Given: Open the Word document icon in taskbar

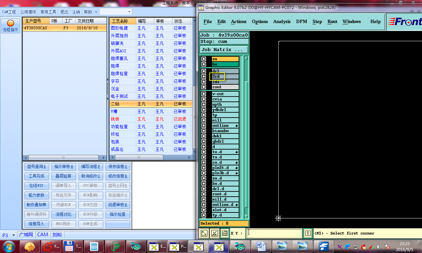Looking at the screenshot, I should click(261, 246).
